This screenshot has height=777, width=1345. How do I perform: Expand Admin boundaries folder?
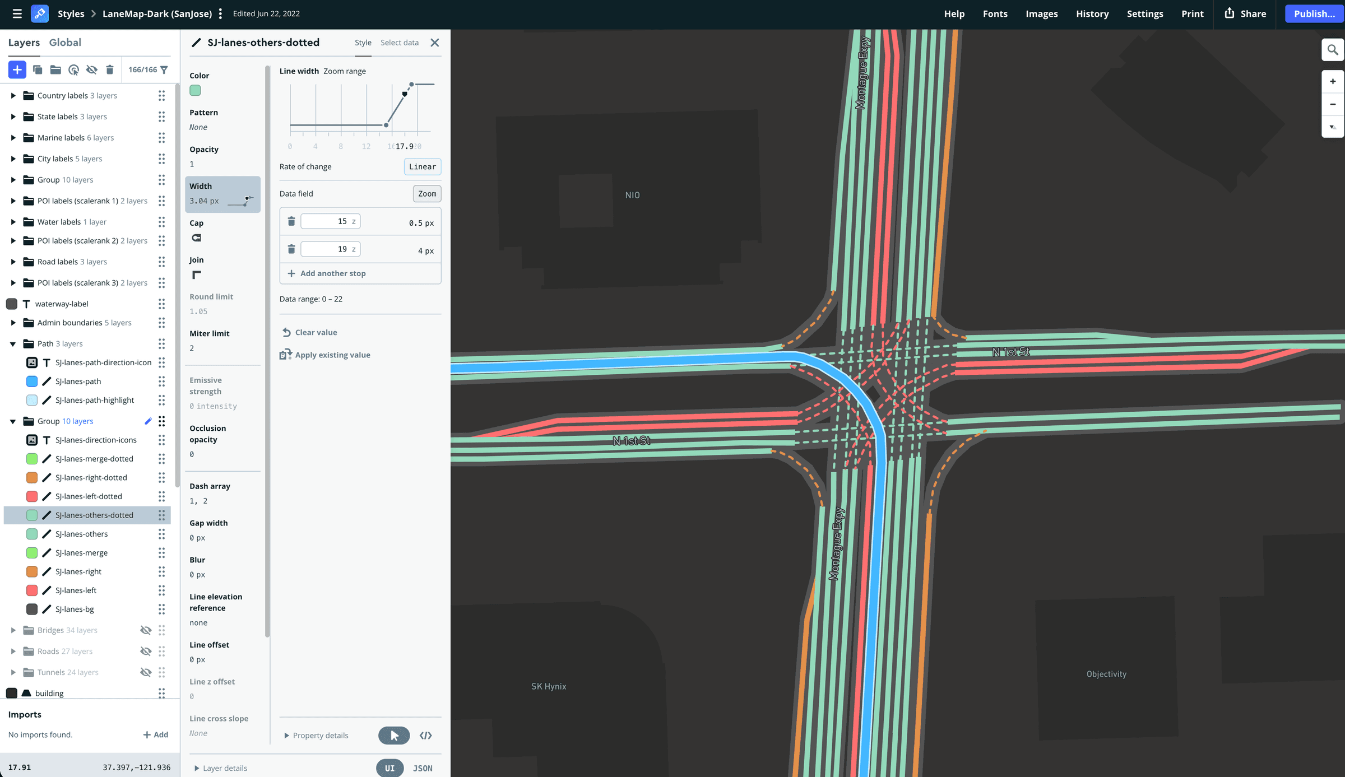[13, 323]
